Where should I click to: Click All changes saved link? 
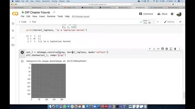[80, 16]
